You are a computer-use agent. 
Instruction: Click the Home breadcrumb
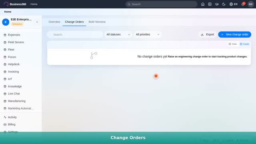point(8,12)
